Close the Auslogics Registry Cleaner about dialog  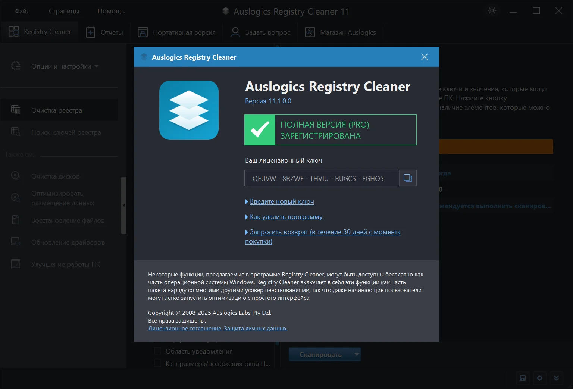(x=424, y=57)
